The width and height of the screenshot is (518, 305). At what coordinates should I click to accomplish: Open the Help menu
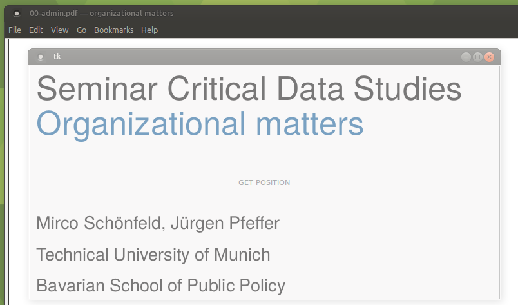tap(149, 30)
